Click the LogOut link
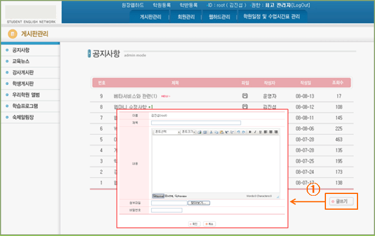The image size is (375, 236). [301, 5]
